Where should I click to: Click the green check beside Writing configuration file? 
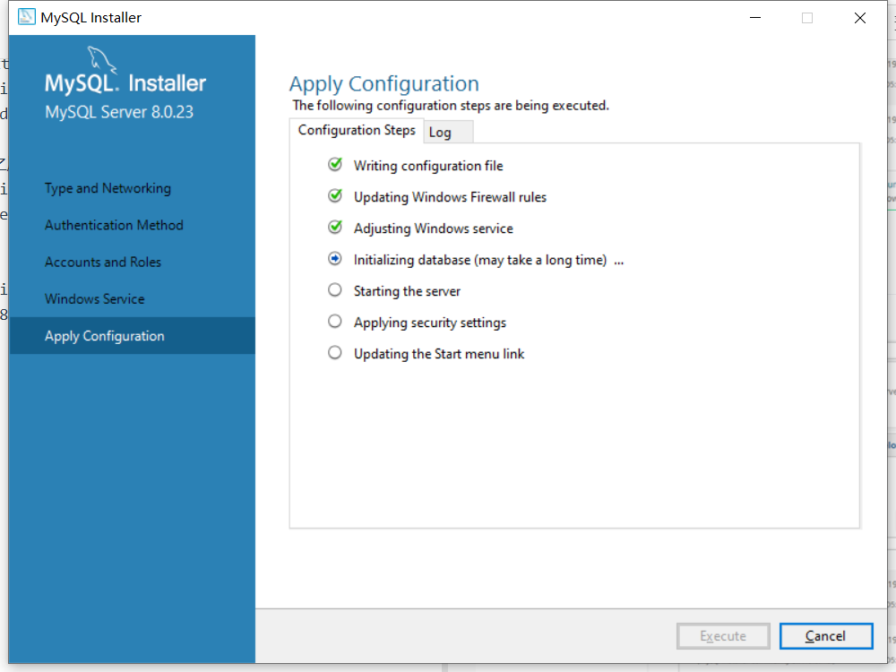[335, 165]
